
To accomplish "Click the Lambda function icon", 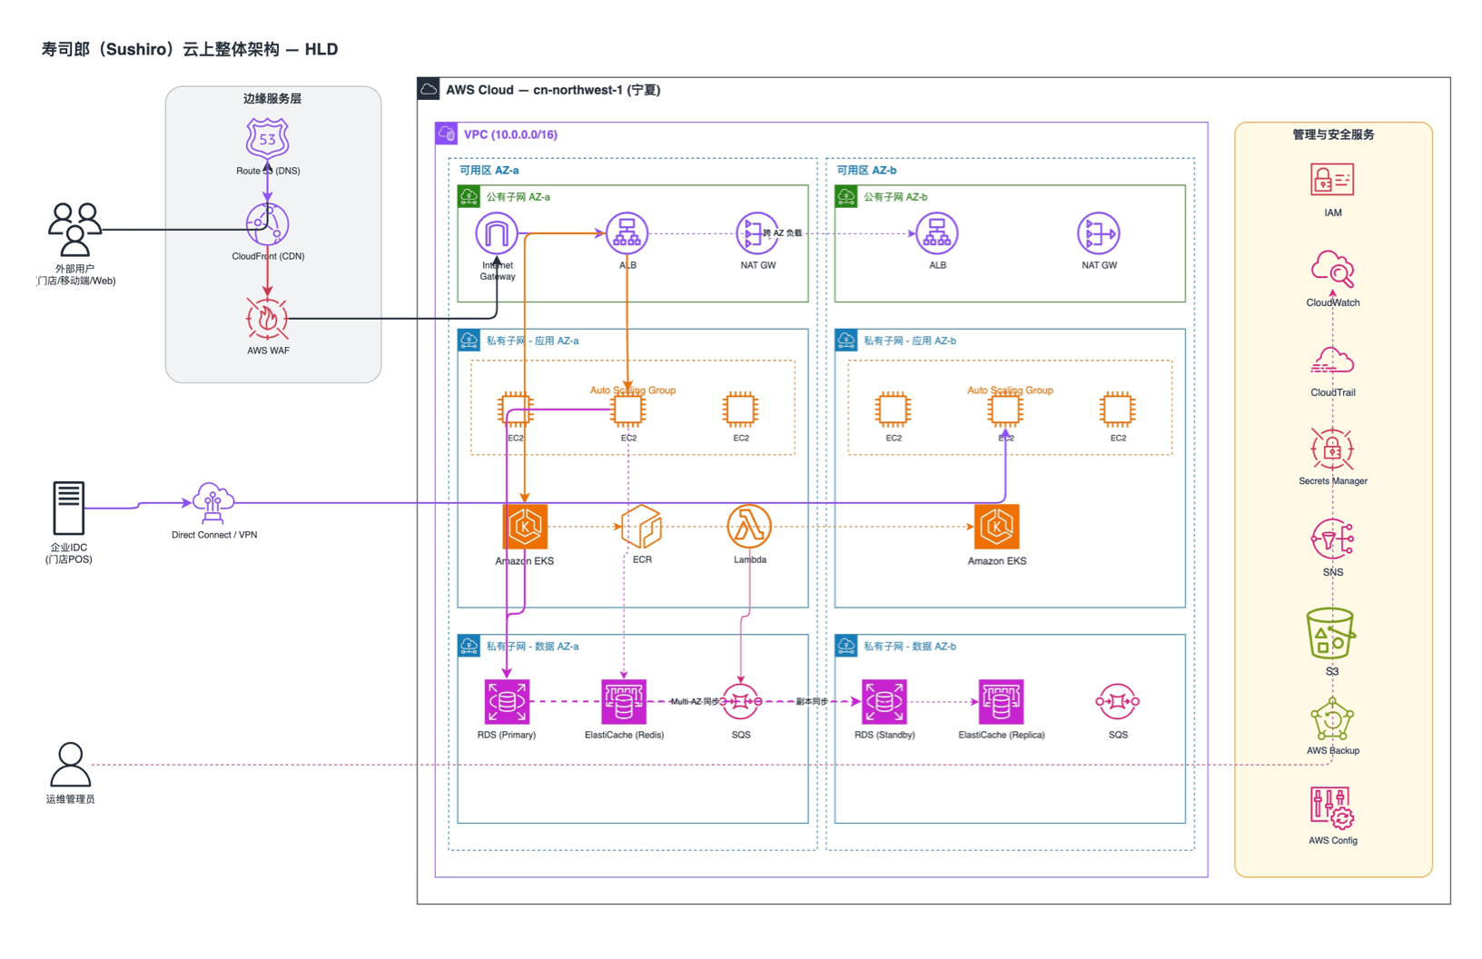I will pos(749,527).
